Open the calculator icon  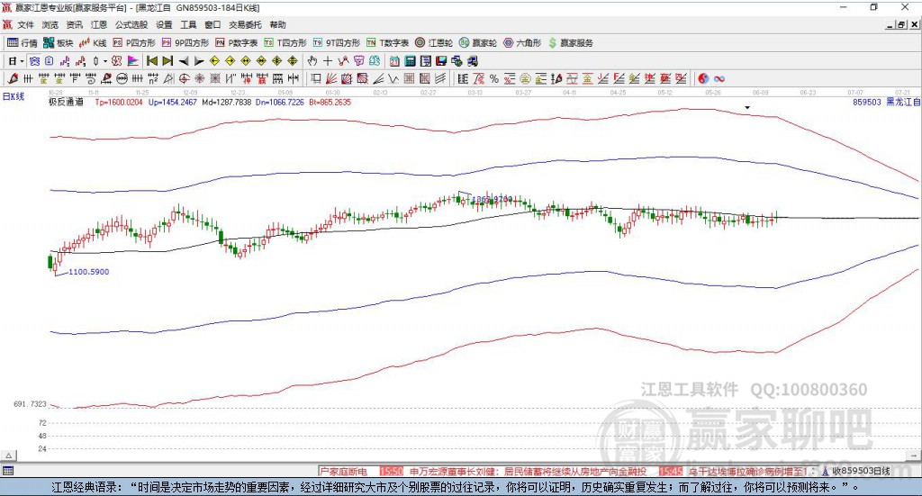[410, 61]
